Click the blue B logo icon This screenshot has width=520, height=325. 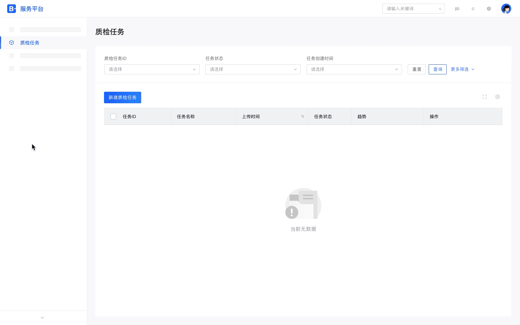[12, 9]
